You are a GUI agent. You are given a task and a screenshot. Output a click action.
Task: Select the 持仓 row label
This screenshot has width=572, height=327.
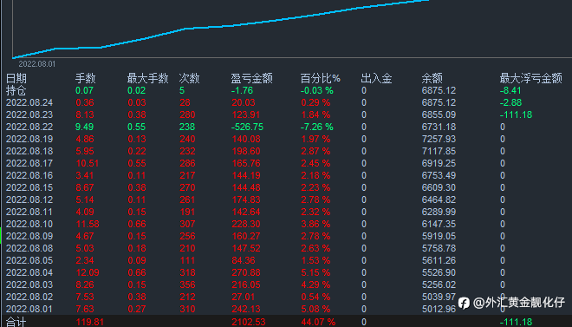click(x=16, y=90)
